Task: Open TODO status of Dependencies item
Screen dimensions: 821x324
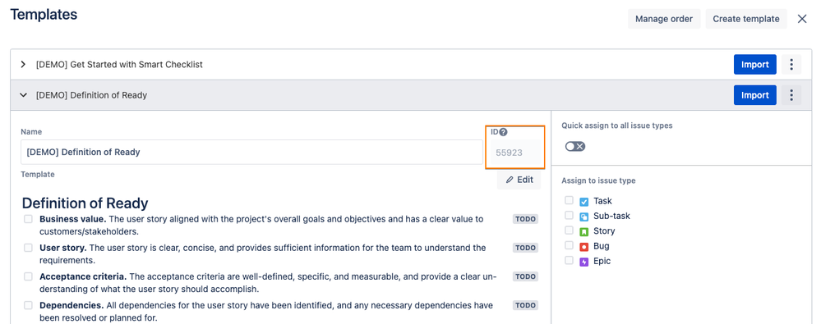Action: click(x=525, y=305)
